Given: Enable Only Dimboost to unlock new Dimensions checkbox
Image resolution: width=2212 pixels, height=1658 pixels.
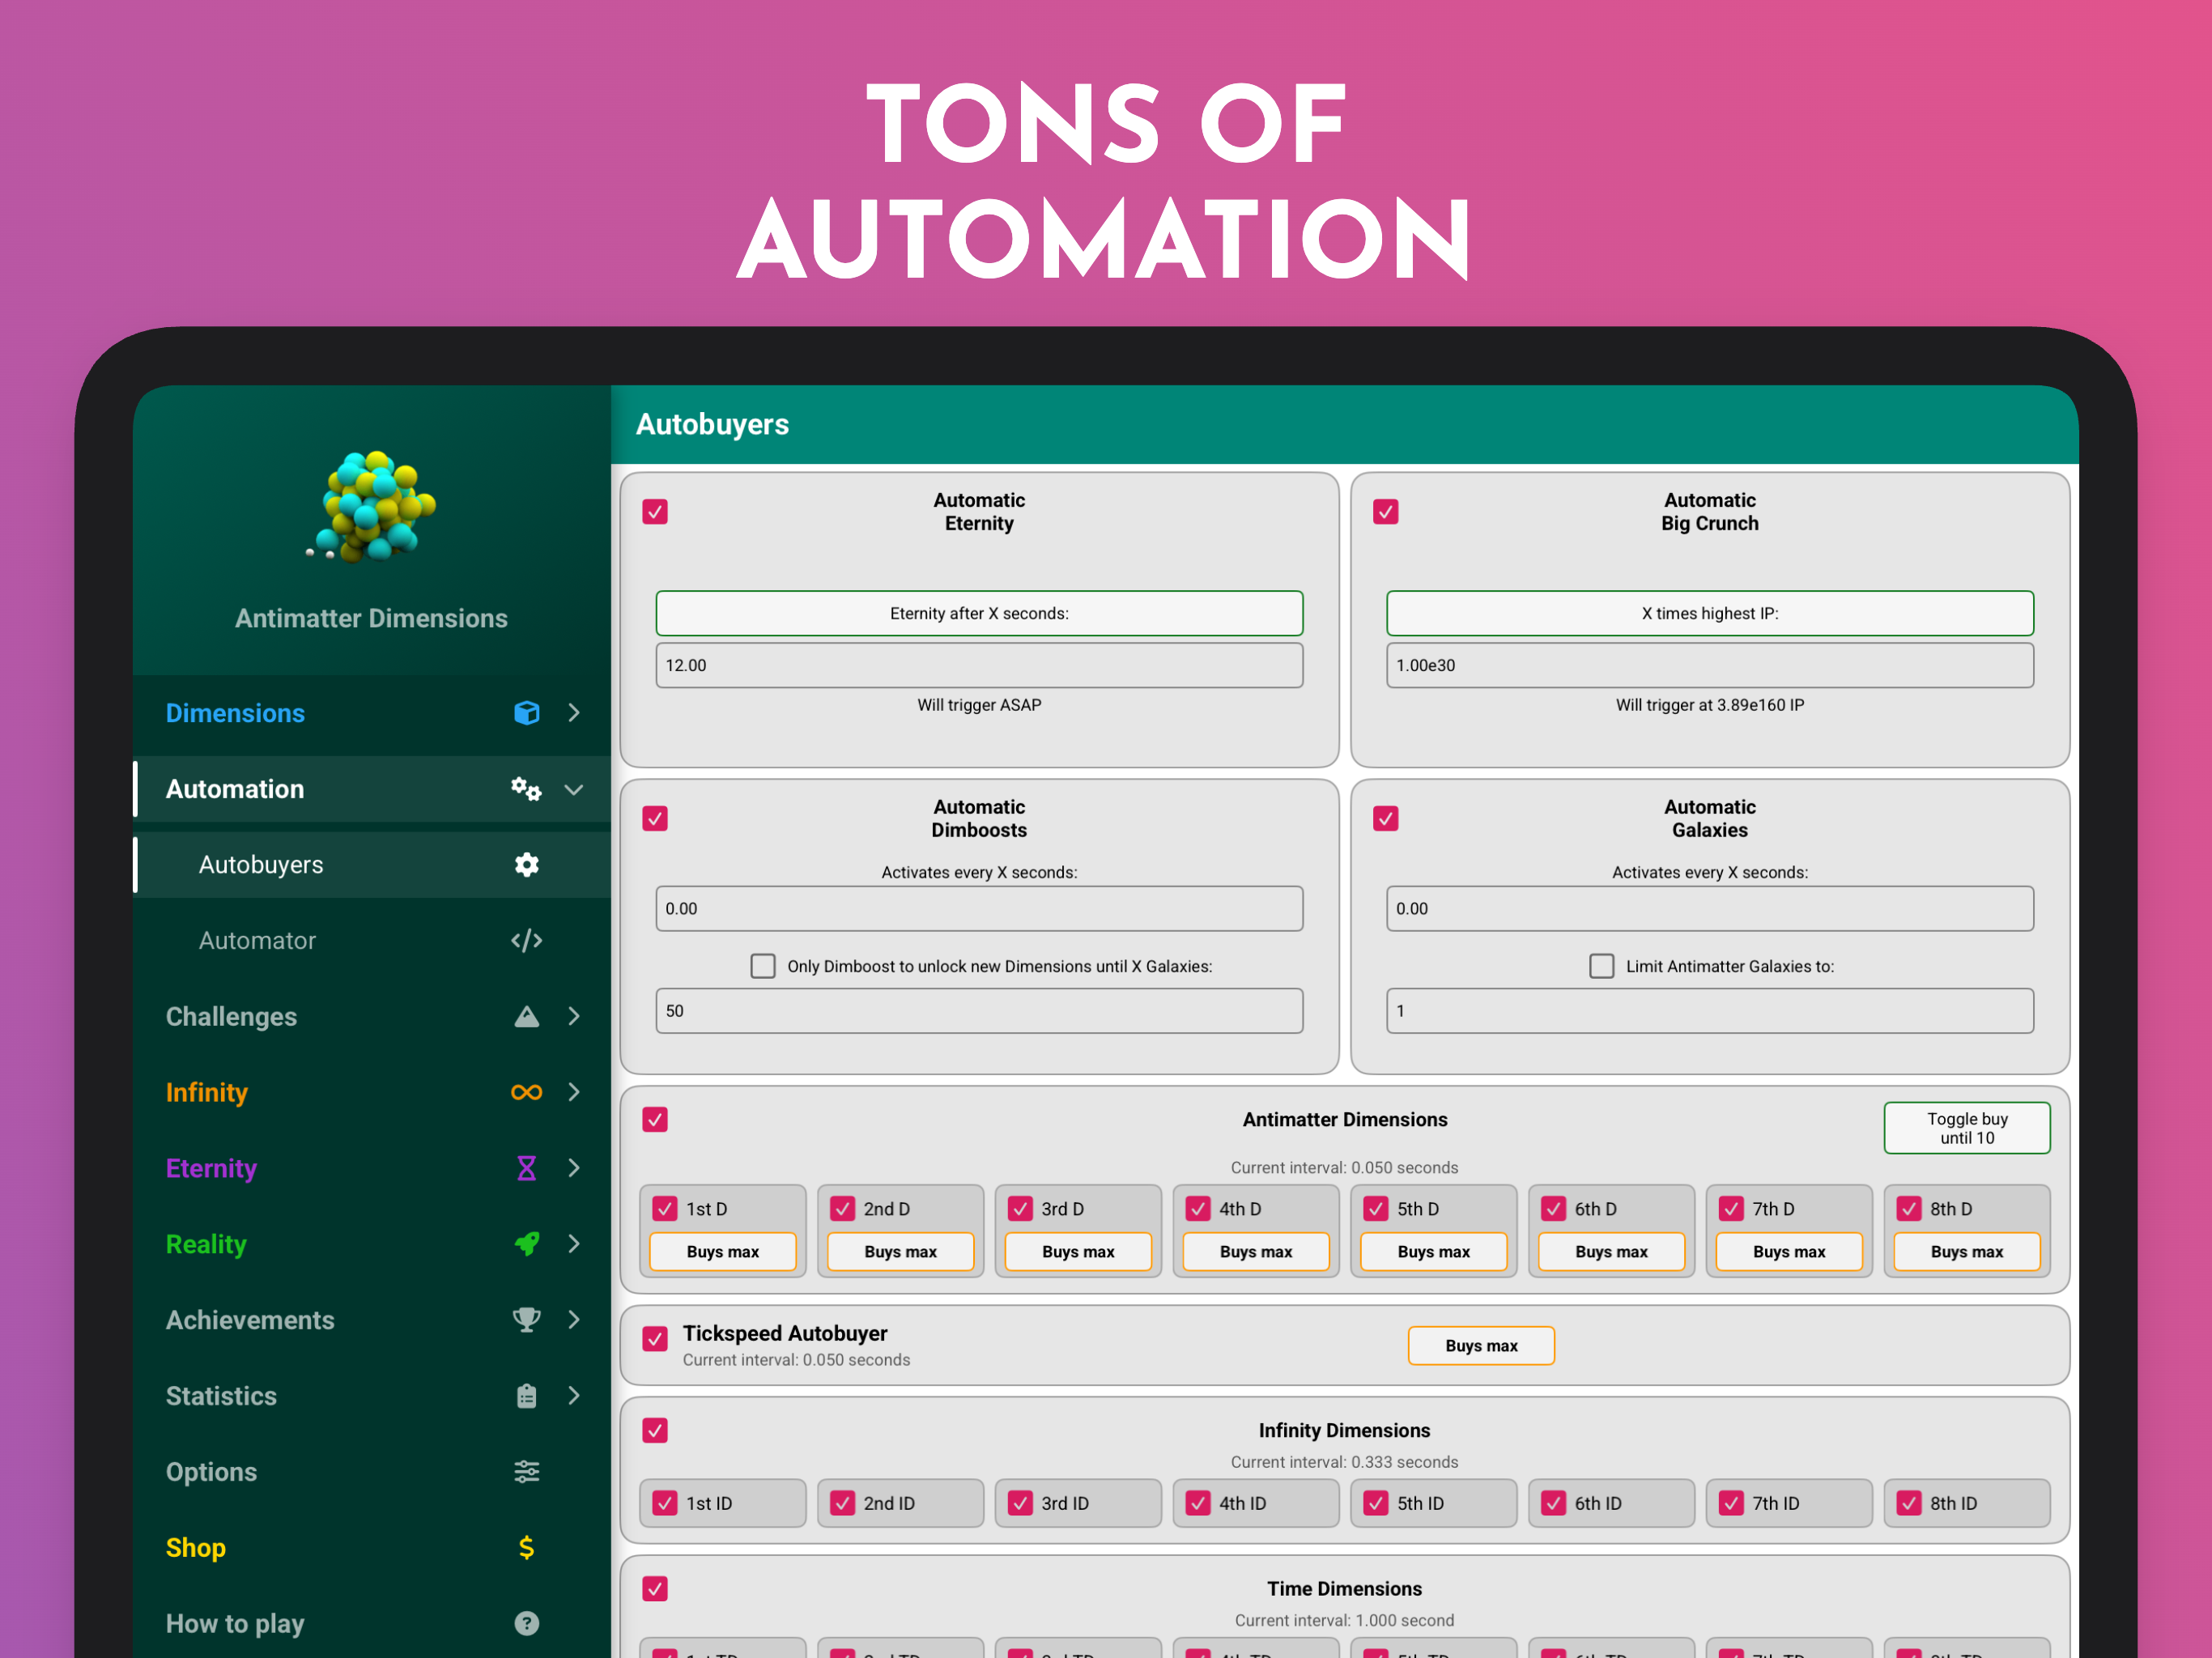Looking at the screenshot, I should [x=763, y=966].
